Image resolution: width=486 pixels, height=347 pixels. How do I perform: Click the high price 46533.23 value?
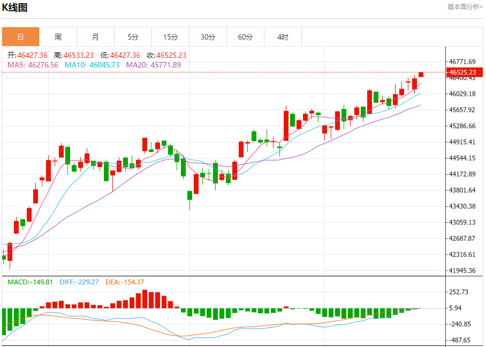pyautogui.click(x=79, y=55)
